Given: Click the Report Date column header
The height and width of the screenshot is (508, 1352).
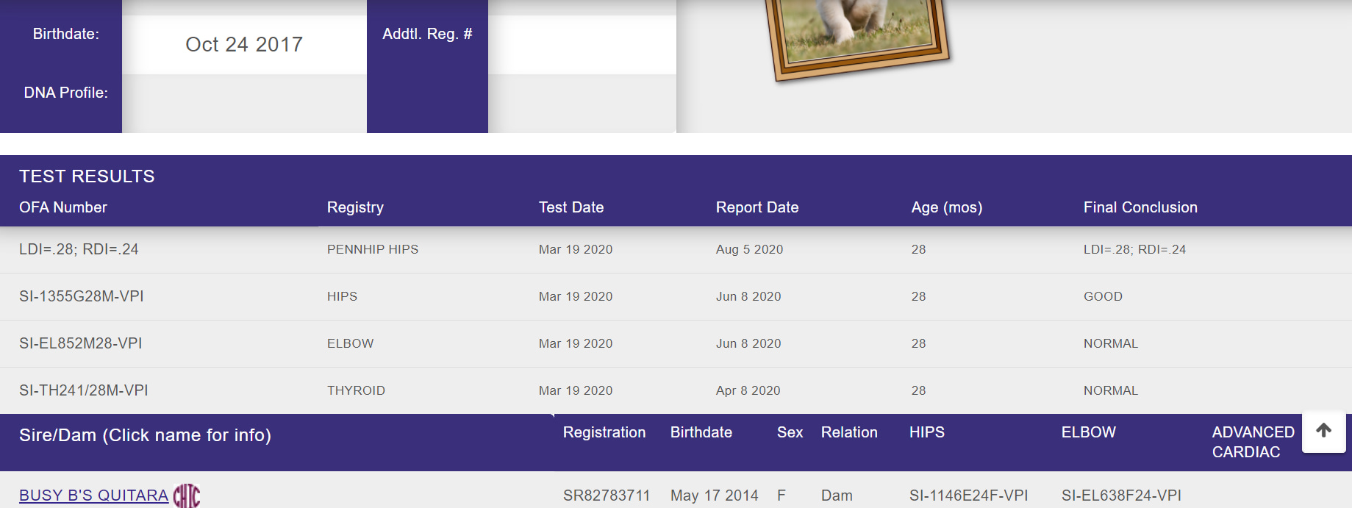Looking at the screenshot, I should click(757, 207).
